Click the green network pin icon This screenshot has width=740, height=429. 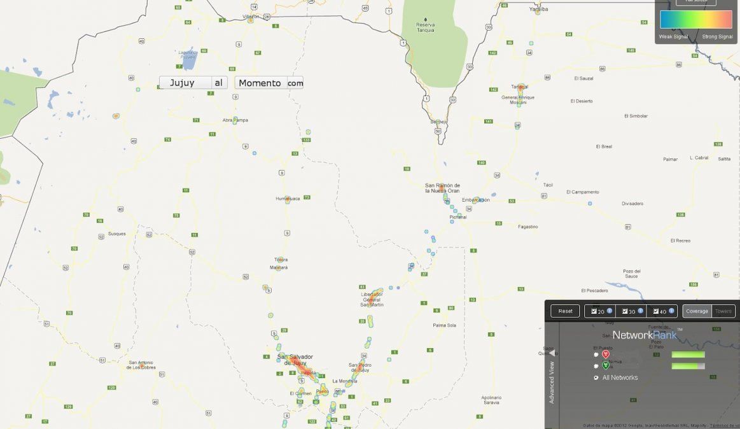coord(605,365)
